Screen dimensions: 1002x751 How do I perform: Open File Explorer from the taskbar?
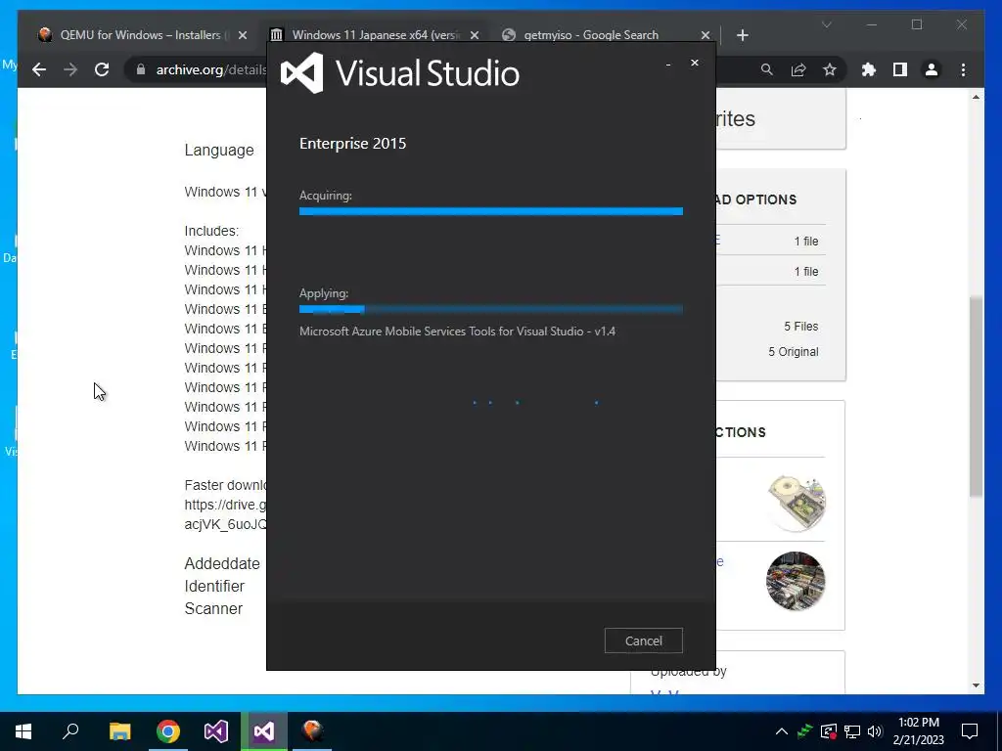[x=119, y=731]
